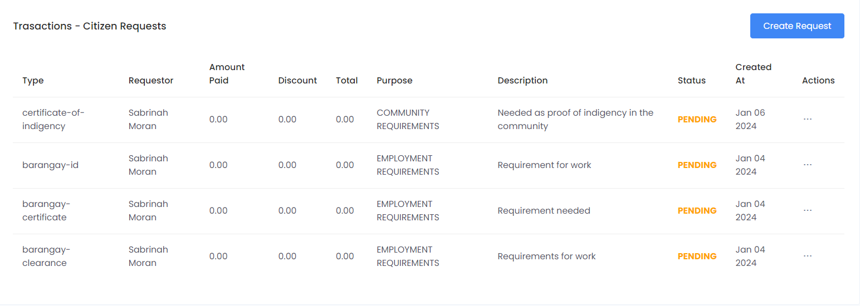
Task: Click the COMMUNITY REQUIREMENTS purpose cell
Action: point(408,120)
